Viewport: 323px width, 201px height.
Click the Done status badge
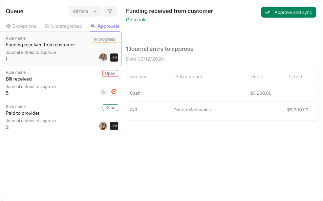pos(110,108)
